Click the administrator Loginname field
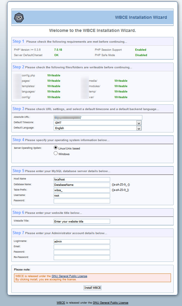 click(82, 242)
